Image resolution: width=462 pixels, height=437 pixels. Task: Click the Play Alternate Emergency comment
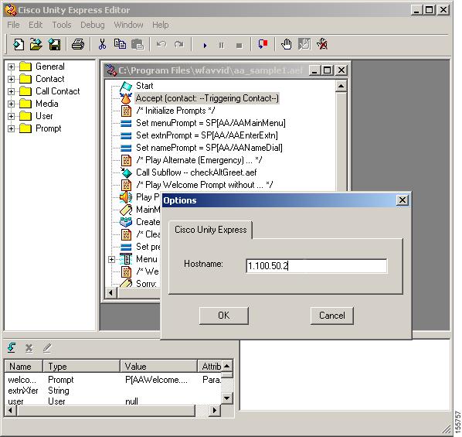point(199,160)
